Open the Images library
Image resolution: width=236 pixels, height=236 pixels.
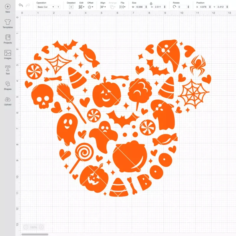8,55
